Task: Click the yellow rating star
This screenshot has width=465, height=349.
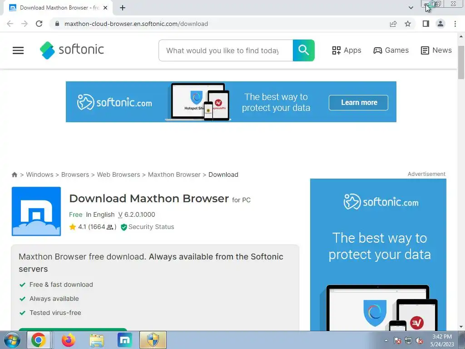Action: point(72,227)
